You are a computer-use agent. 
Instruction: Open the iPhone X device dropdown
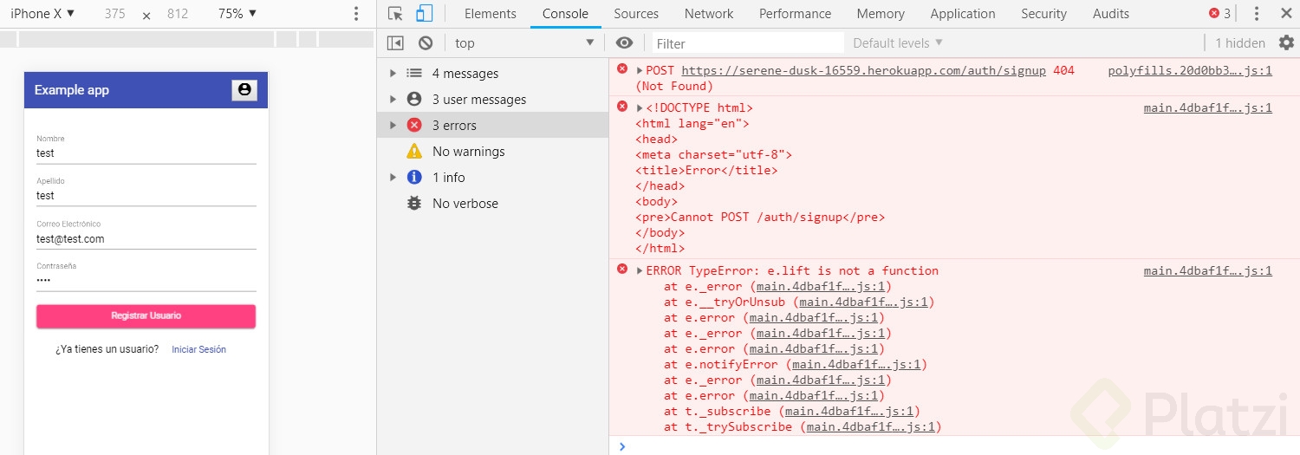tap(42, 14)
